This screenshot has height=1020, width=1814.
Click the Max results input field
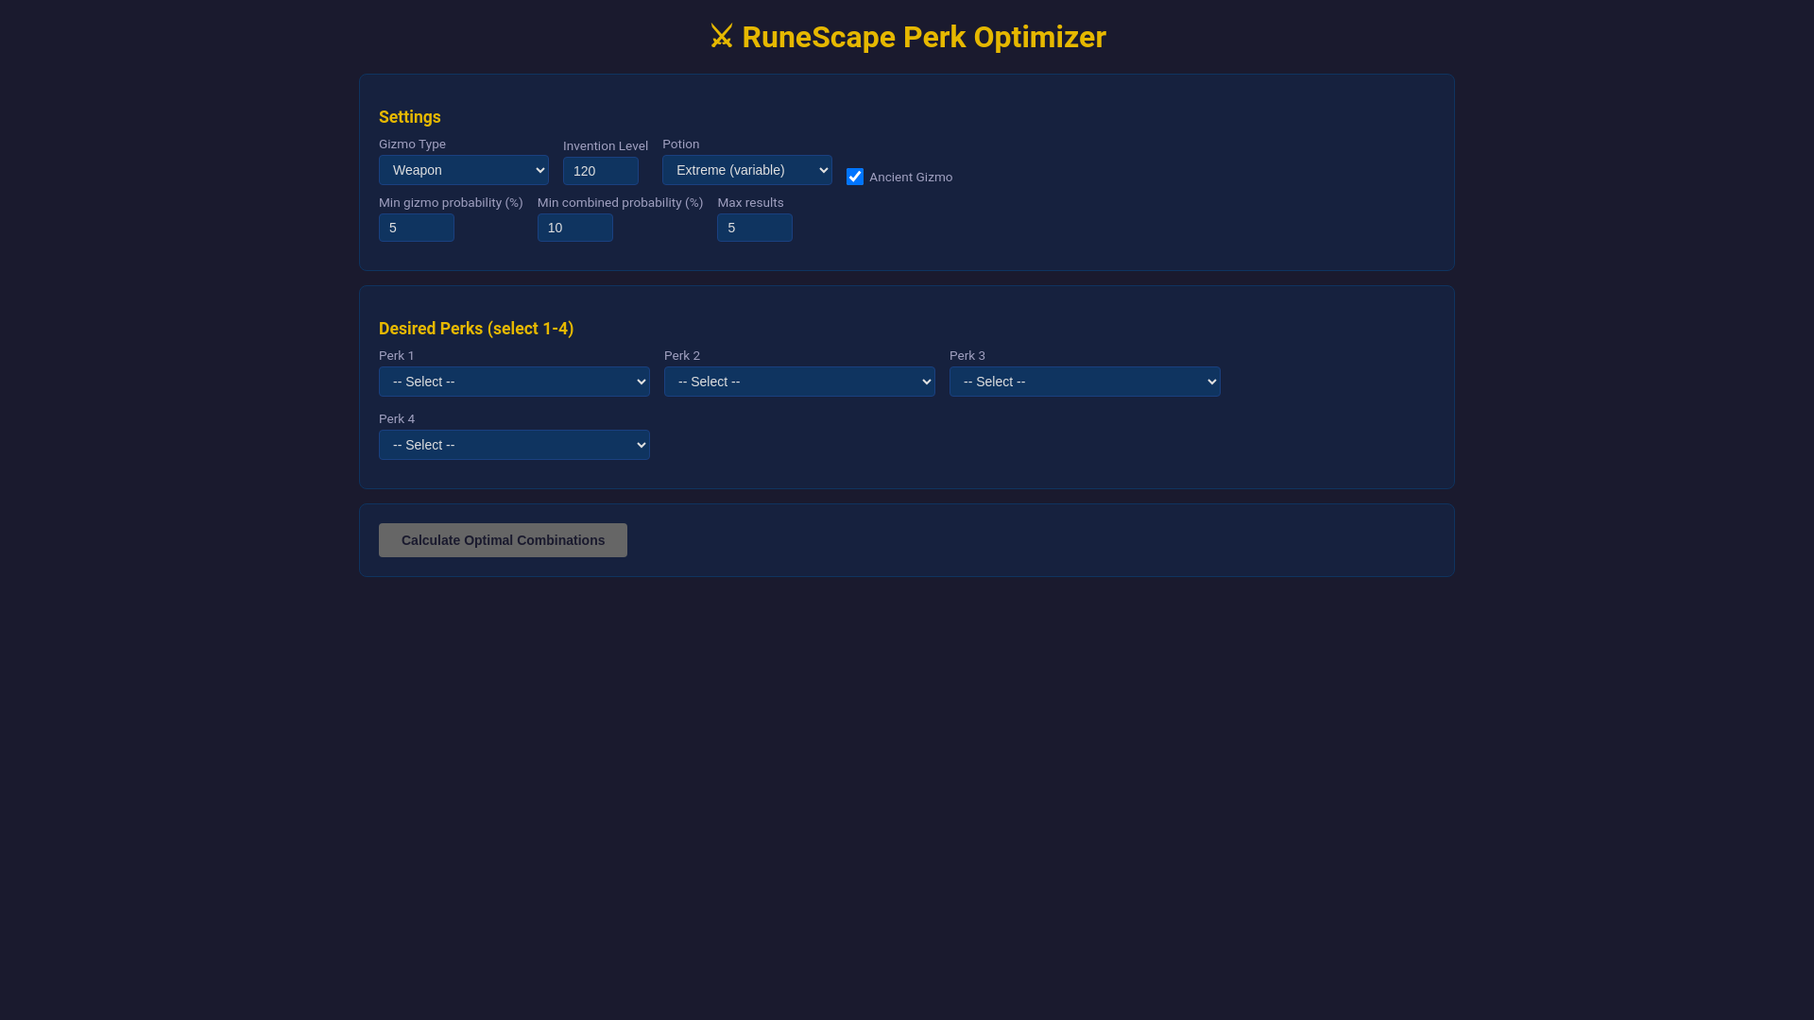coord(755,228)
